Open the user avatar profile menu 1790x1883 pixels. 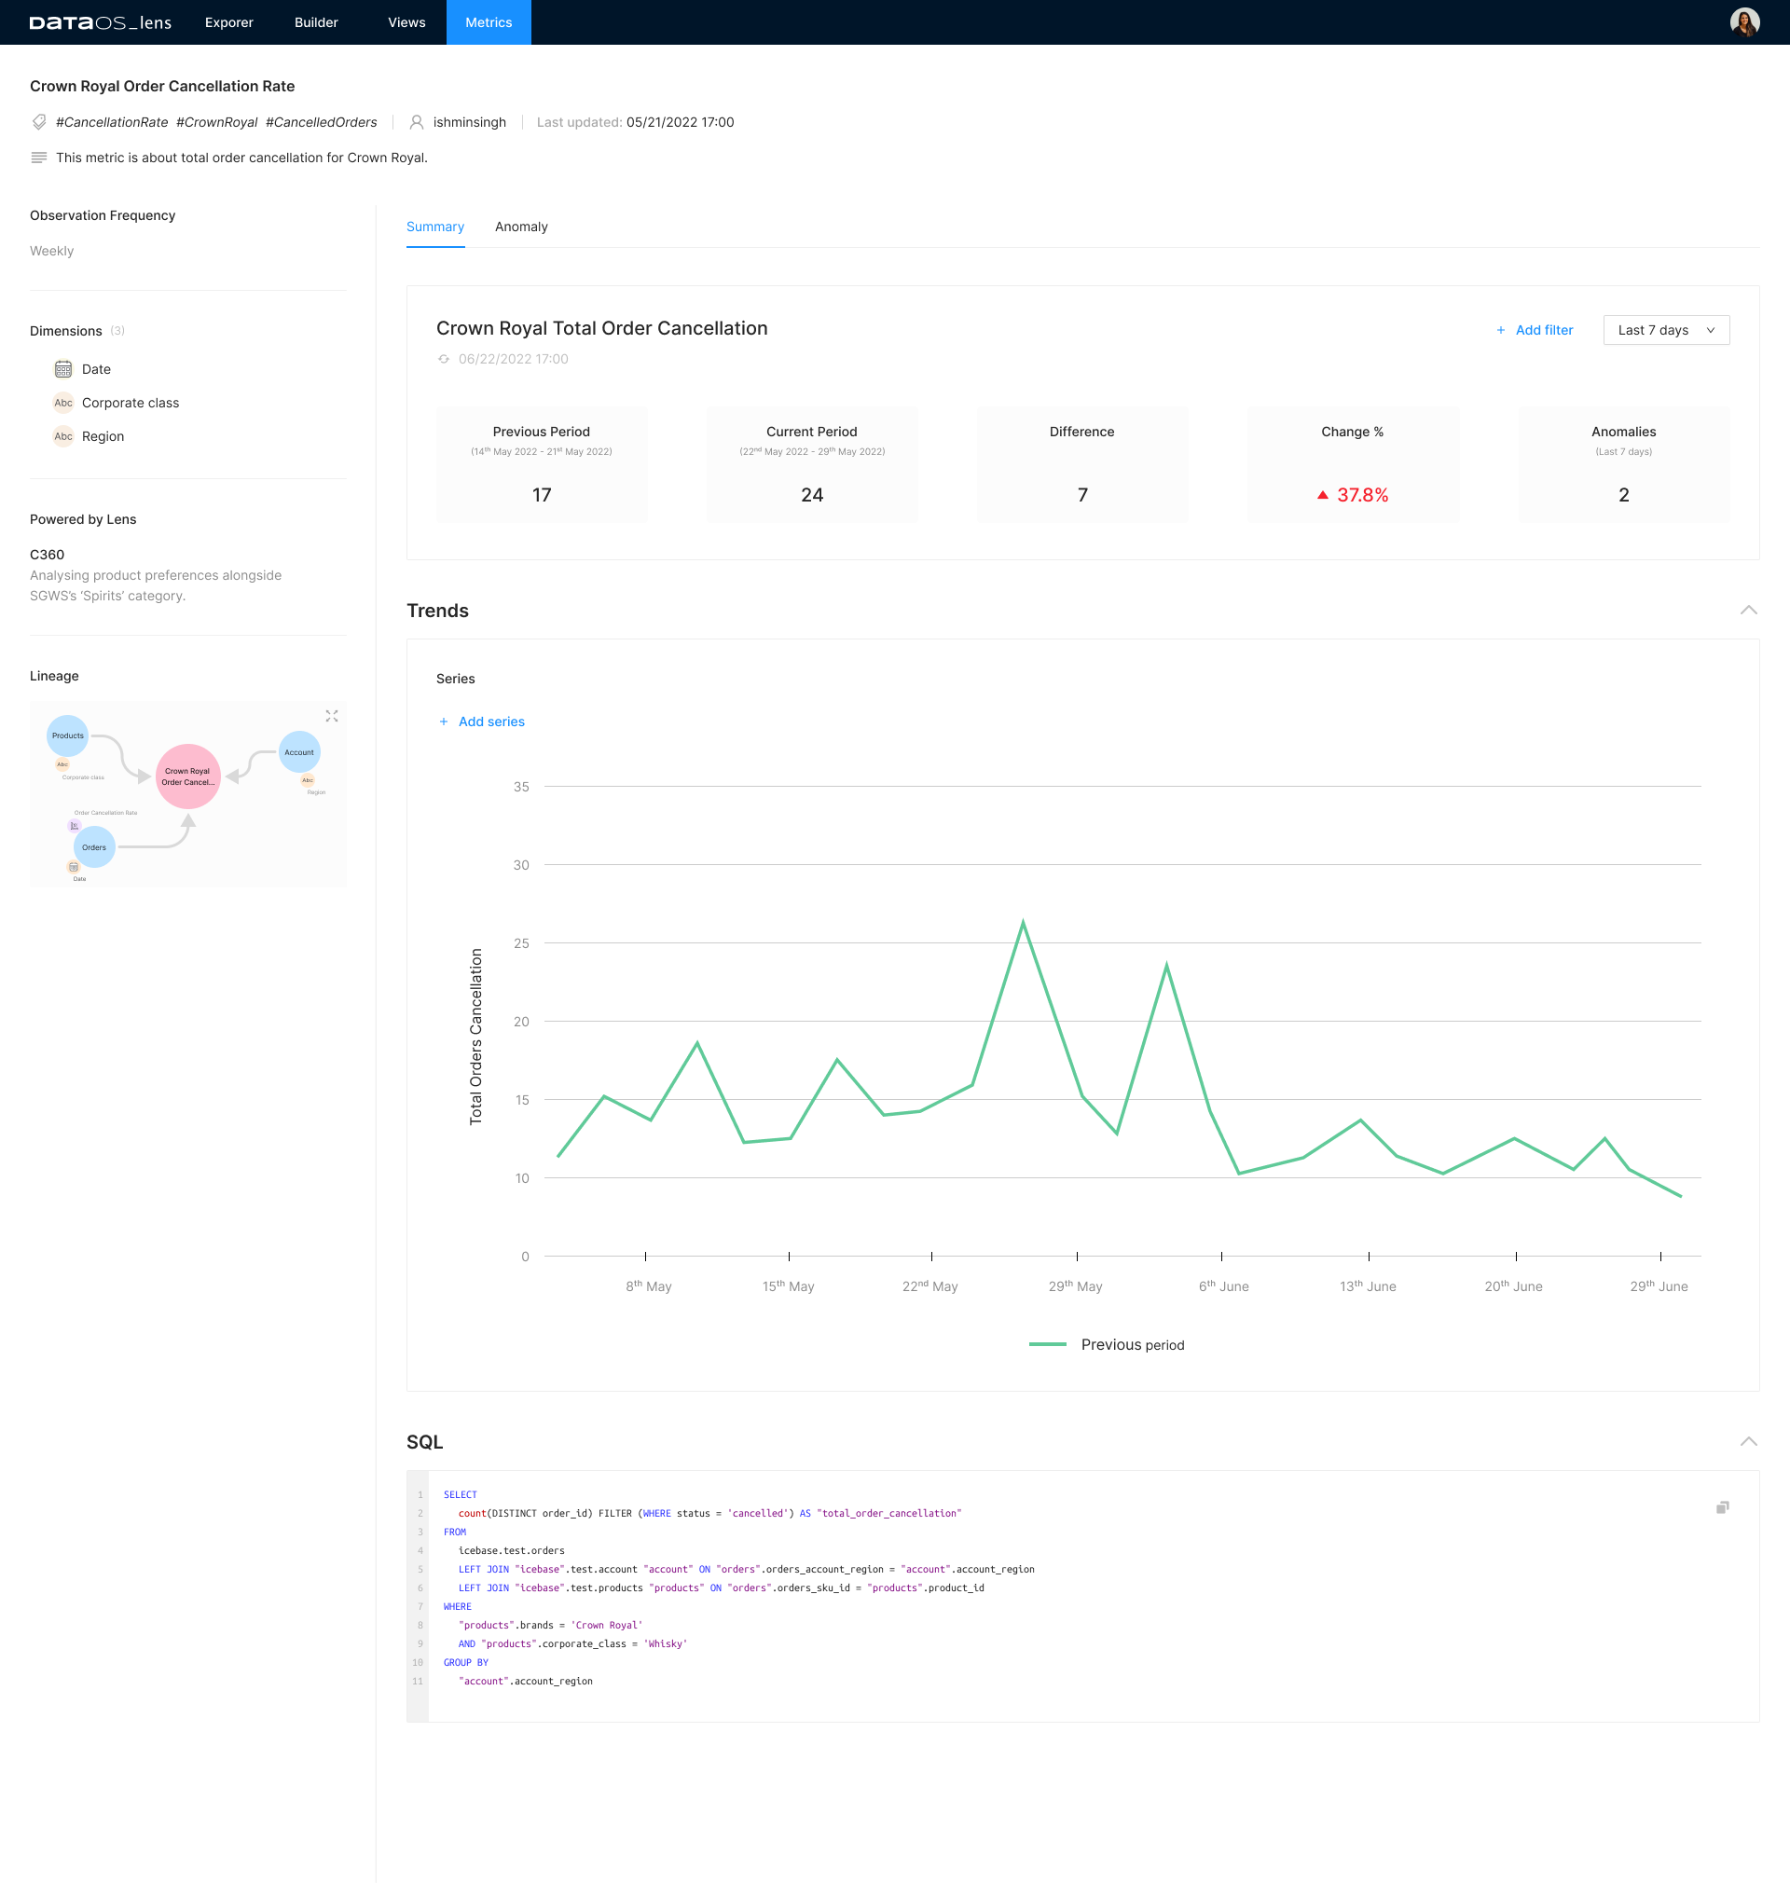tap(1744, 22)
